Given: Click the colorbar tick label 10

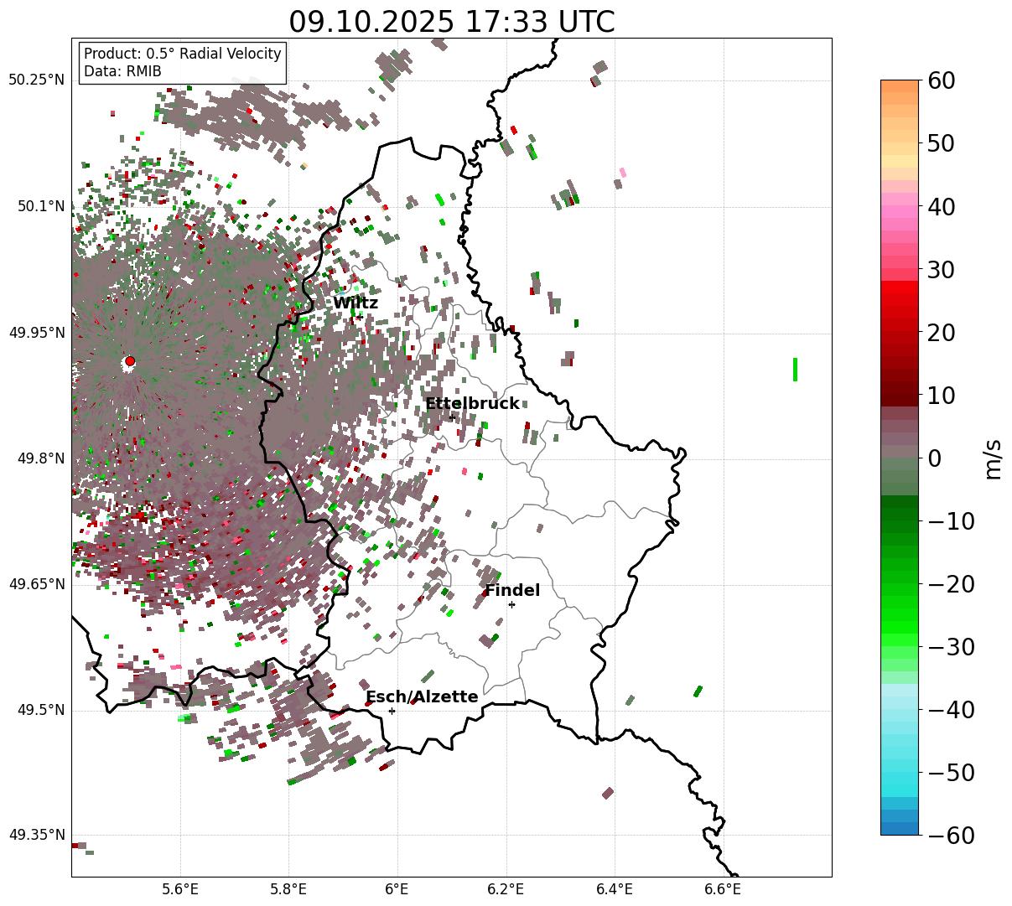Looking at the screenshot, I should (x=940, y=395).
